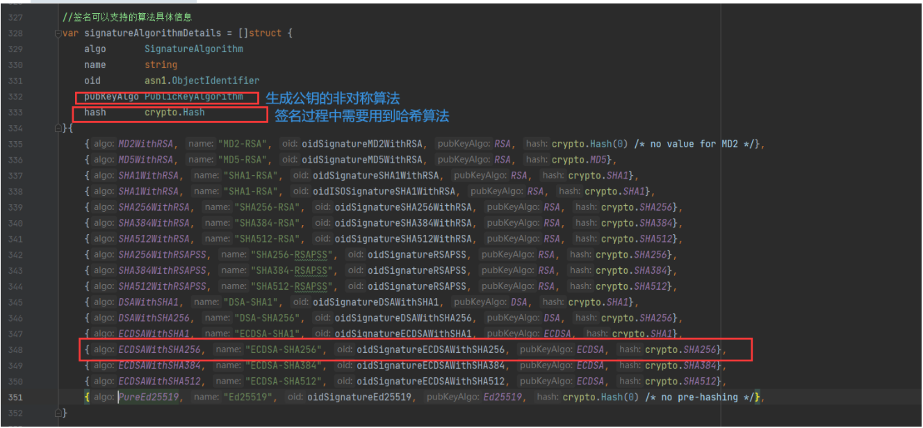Click line number 348 in the gutter
Image resolution: width=923 pixels, height=428 pixels.
pyautogui.click(x=16, y=349)
